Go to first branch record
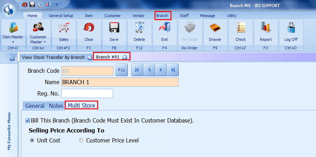 point(137,70)
